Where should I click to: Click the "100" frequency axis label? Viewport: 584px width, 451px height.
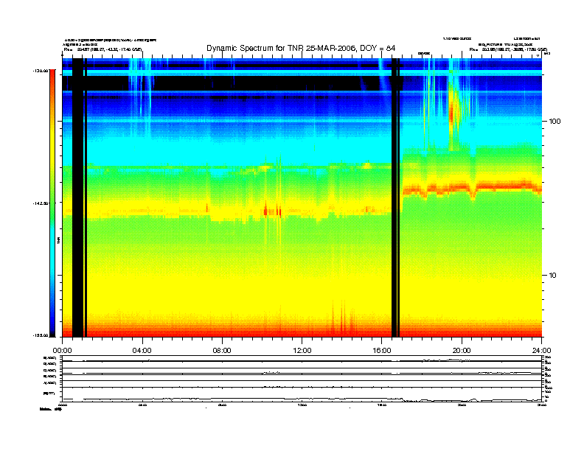pos(555,122)
